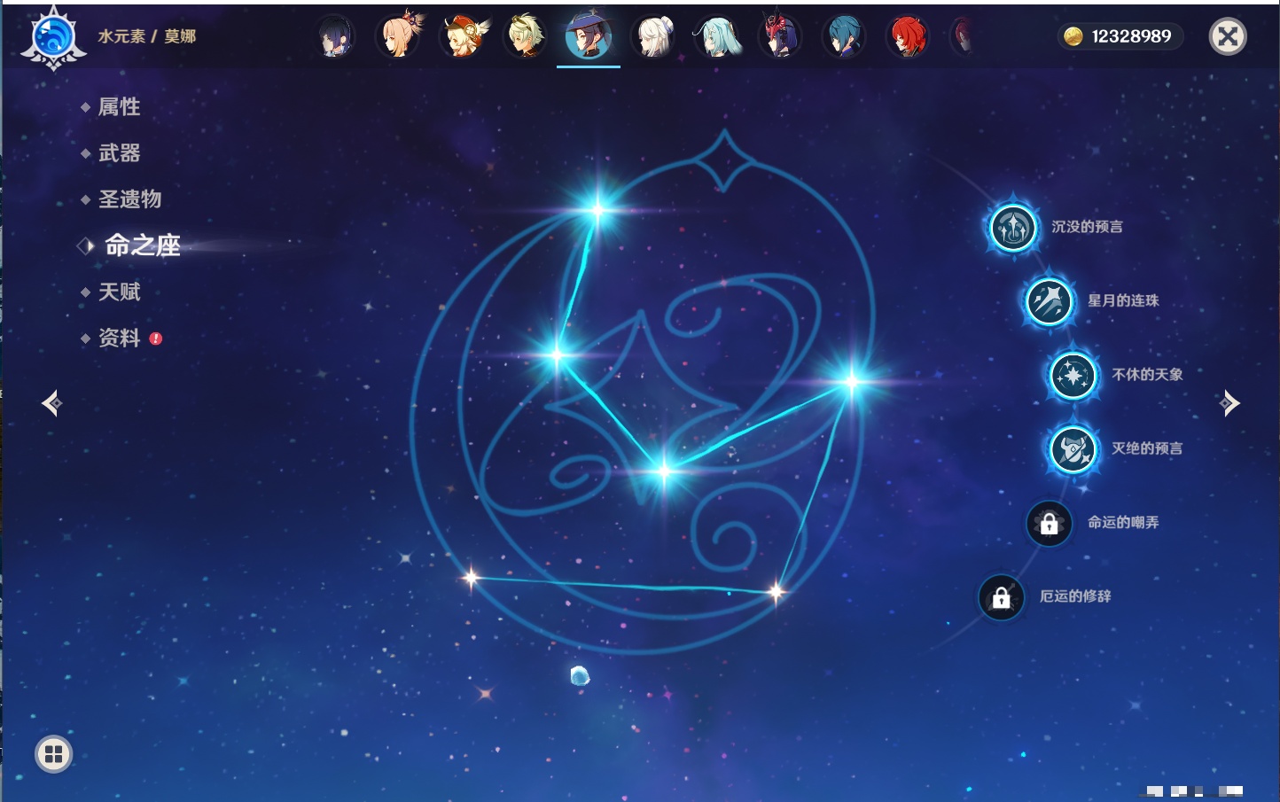Select the red-masked purple-haired portrait
This screenshot has width=1280, height=802.
[x=781, y=36]
